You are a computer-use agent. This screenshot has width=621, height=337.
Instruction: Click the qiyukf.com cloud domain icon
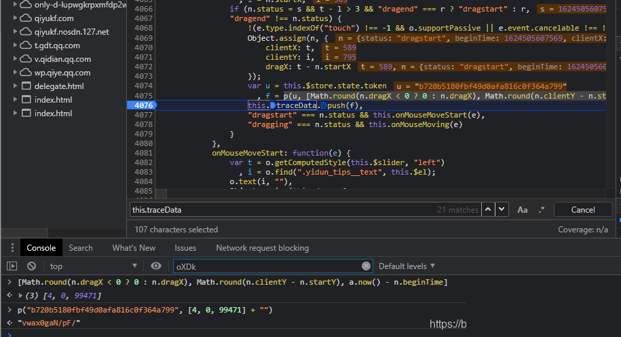pos(26,18)
